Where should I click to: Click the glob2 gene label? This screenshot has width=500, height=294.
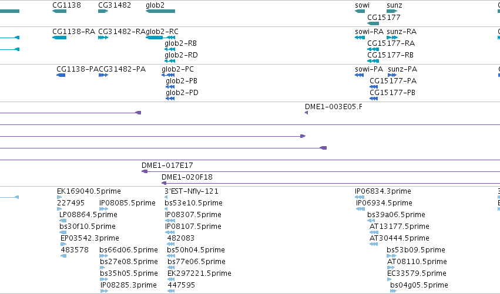pyautogui.click(x=155, y=5)
